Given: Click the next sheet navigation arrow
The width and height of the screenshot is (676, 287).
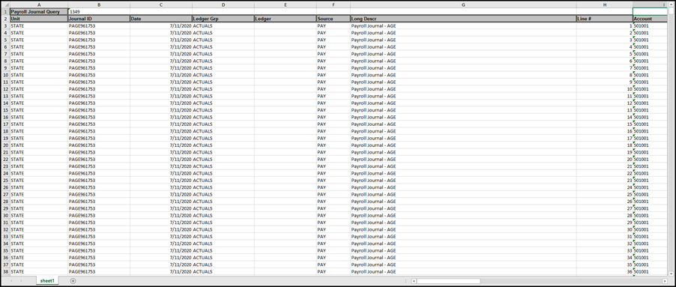Looking at the screenshot, I should pos(22,281).
